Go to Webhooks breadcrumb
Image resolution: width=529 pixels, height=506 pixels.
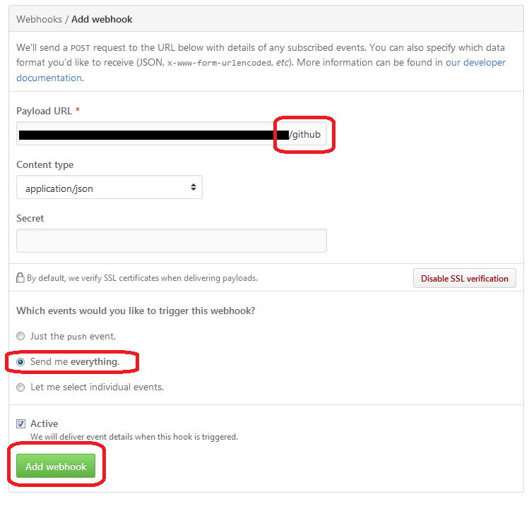(39, 20)
